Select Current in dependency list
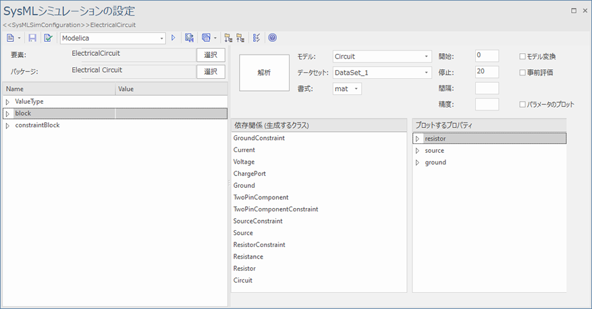The width and height of the screenshot is (592, 309). click(x=244, y=150)
